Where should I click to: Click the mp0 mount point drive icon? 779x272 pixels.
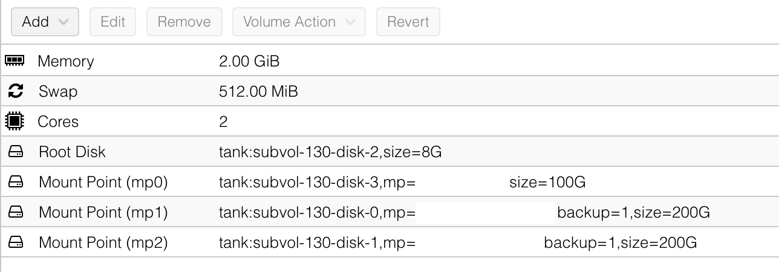[x=16, y=182]
